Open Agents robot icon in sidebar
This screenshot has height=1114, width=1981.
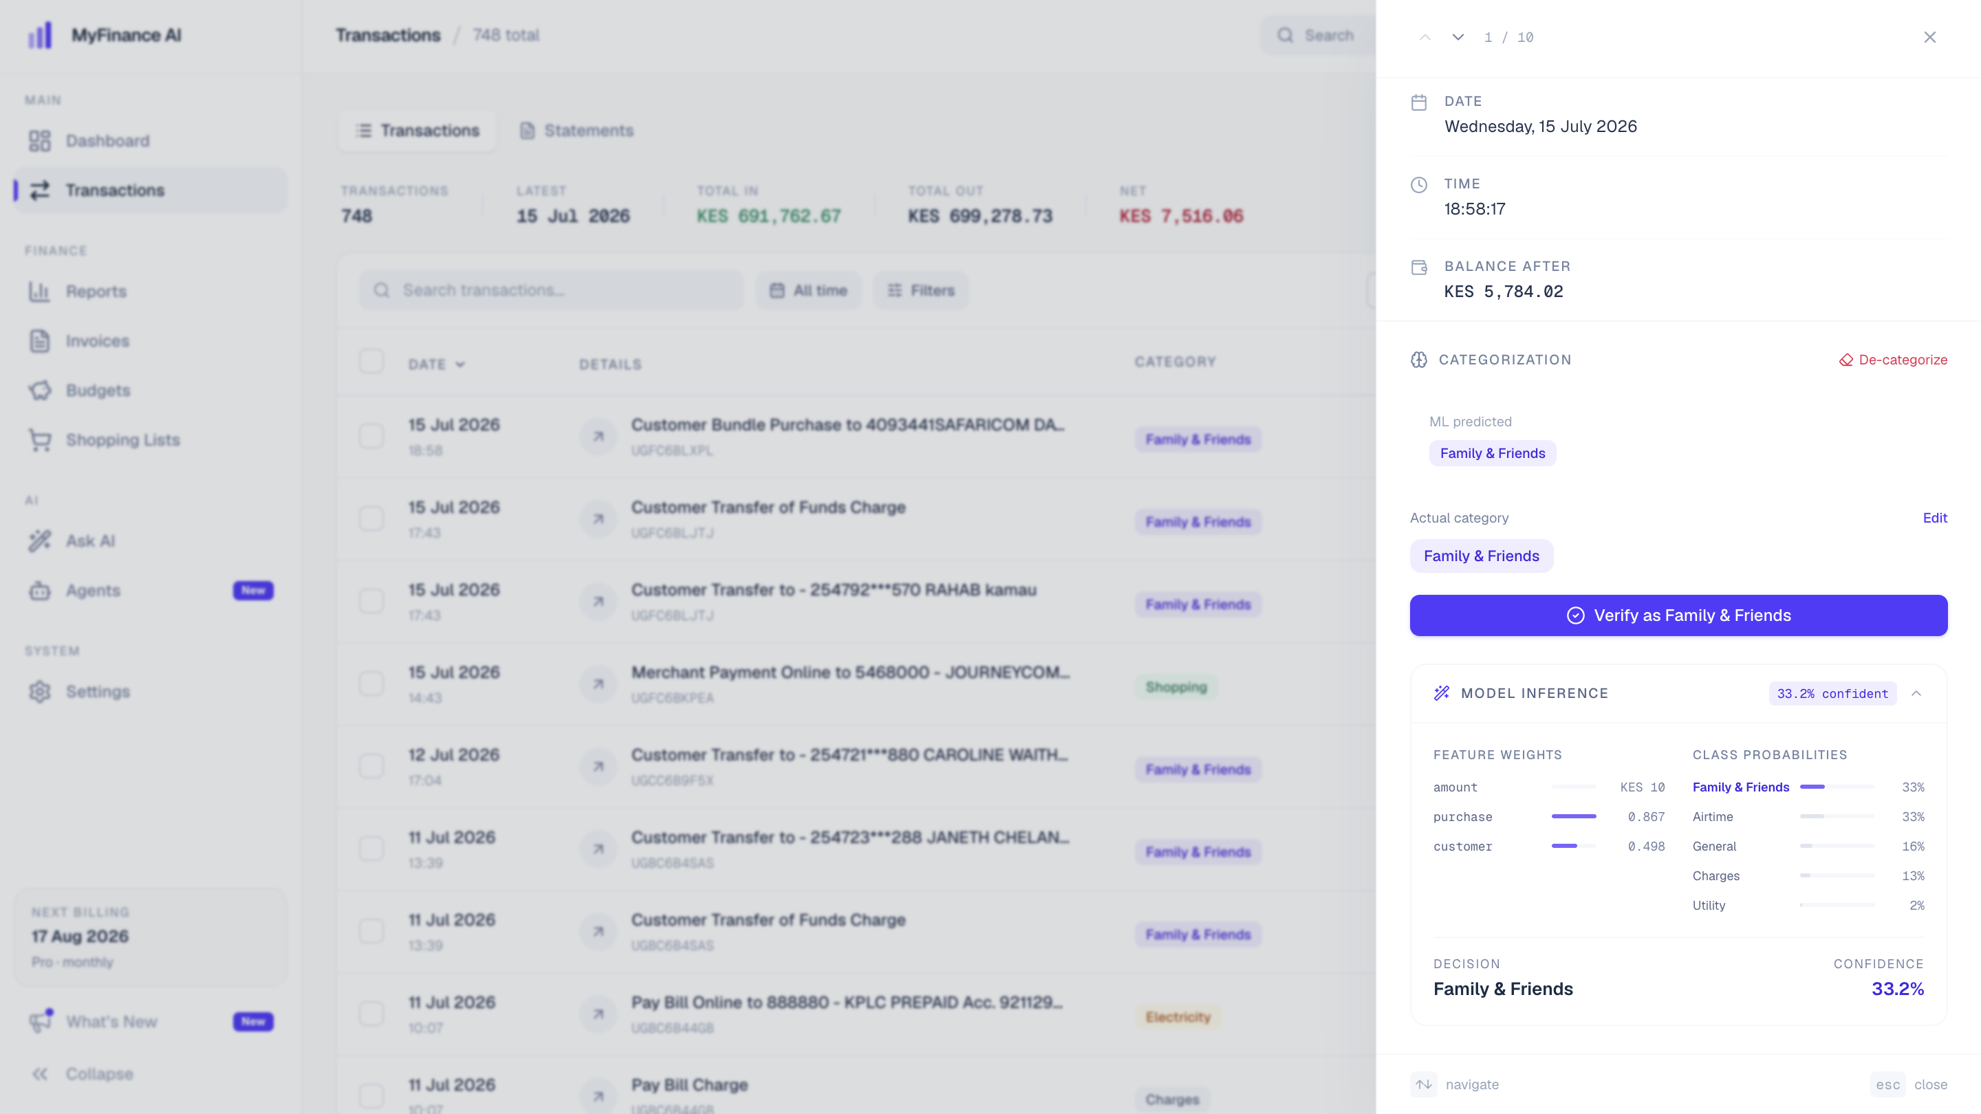(40, 591)
